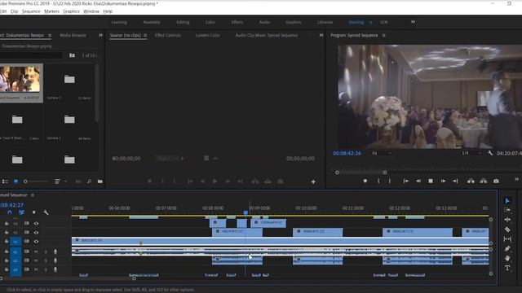Toggle the lock on track V3
522x293 pixels.
coord(7,224)
